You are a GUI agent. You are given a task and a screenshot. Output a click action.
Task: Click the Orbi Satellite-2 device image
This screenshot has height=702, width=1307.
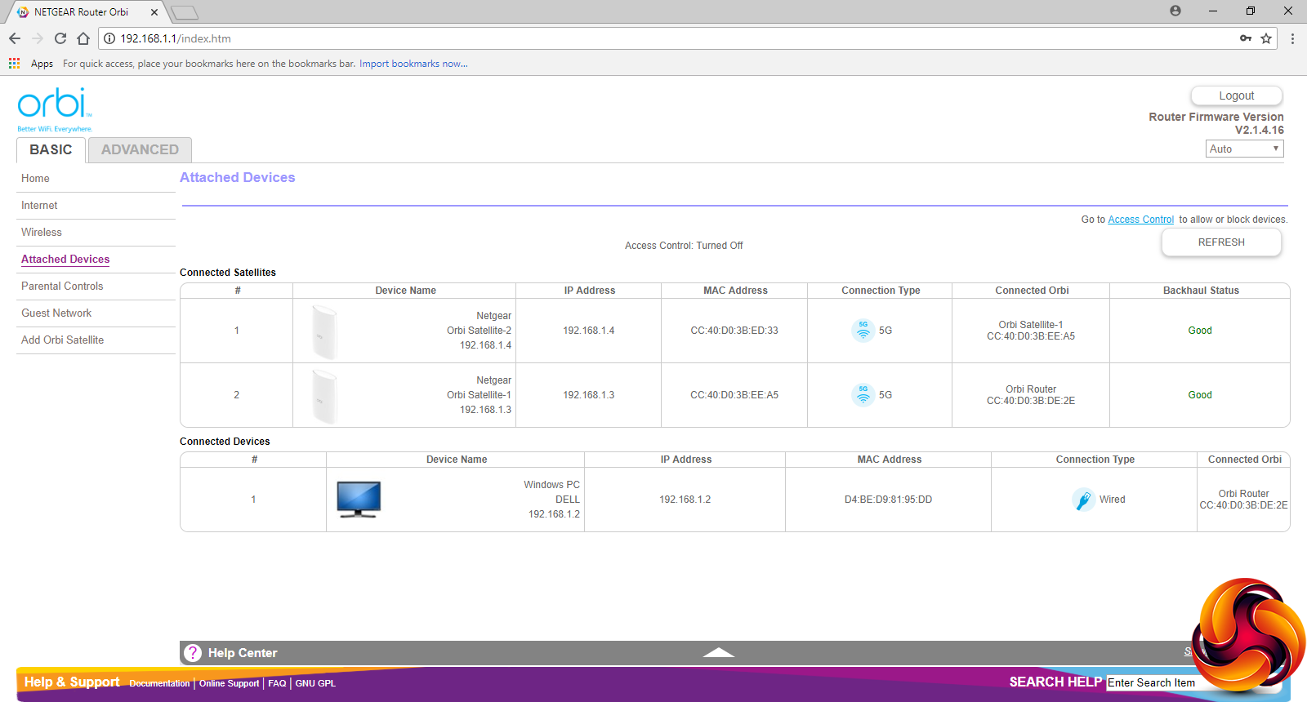point(325,331)
